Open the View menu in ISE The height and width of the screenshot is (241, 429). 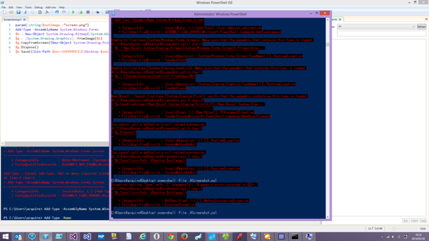point(19,7)
